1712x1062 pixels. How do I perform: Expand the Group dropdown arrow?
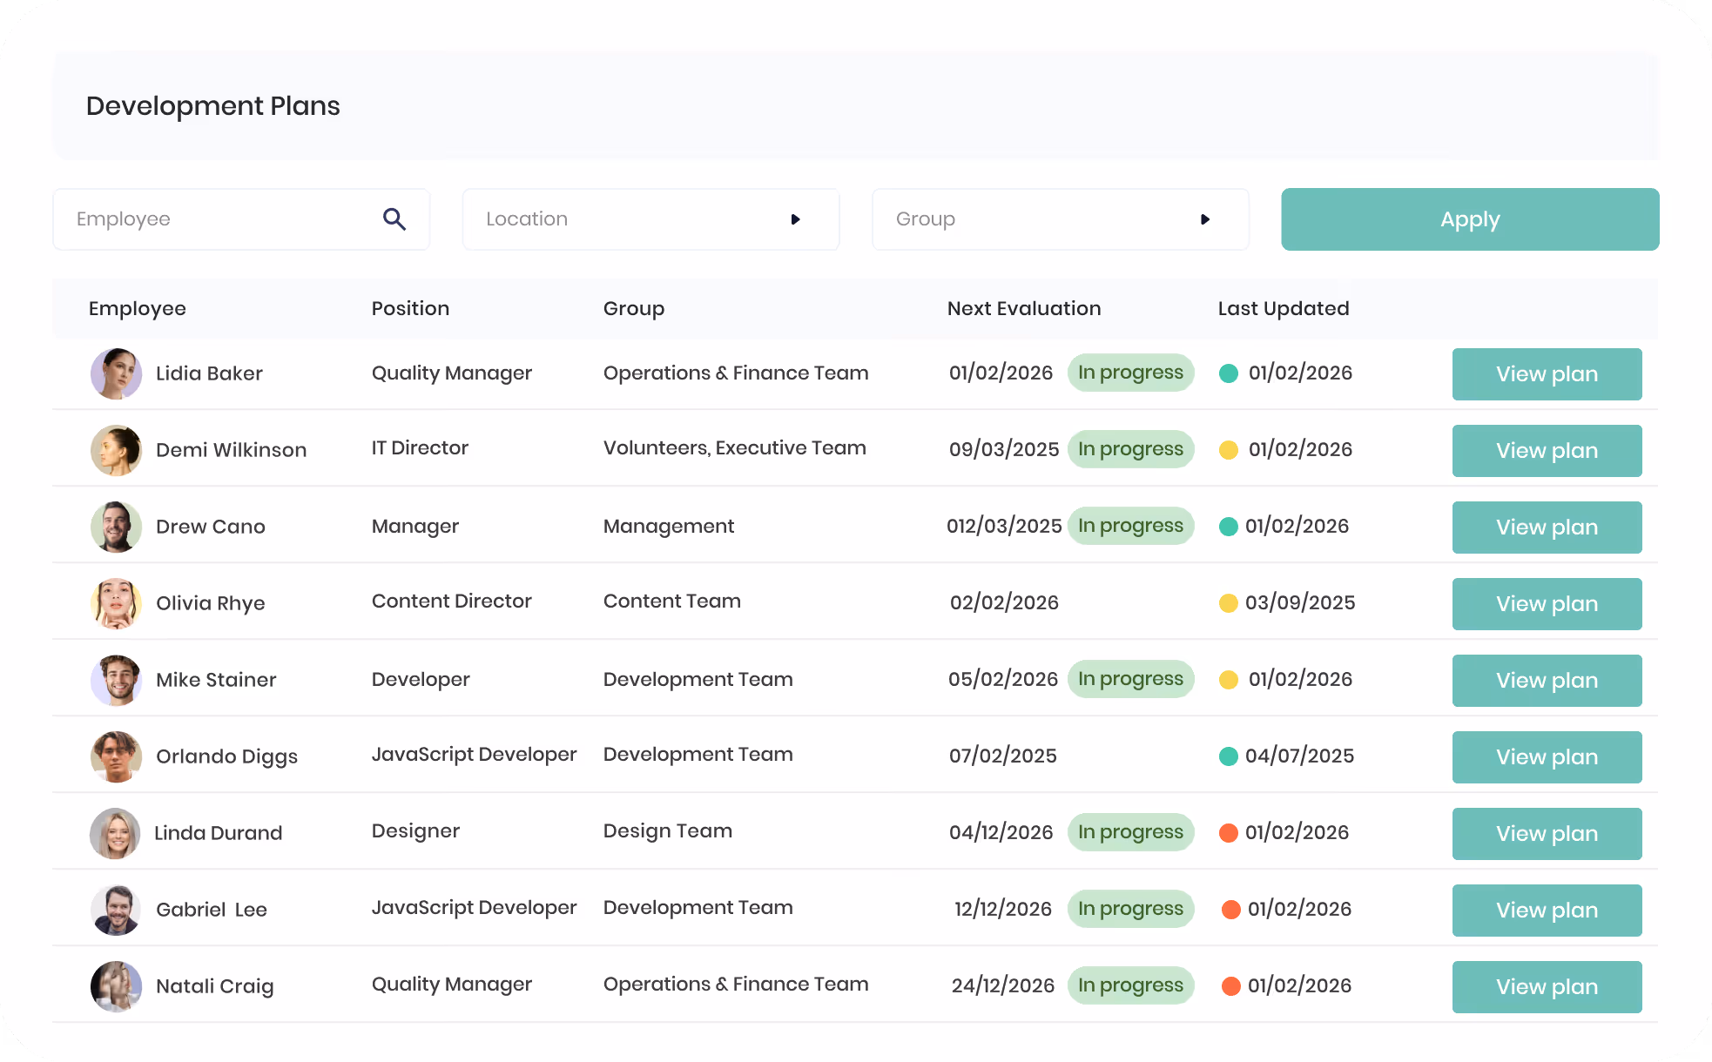click(x=1205, y=219)
